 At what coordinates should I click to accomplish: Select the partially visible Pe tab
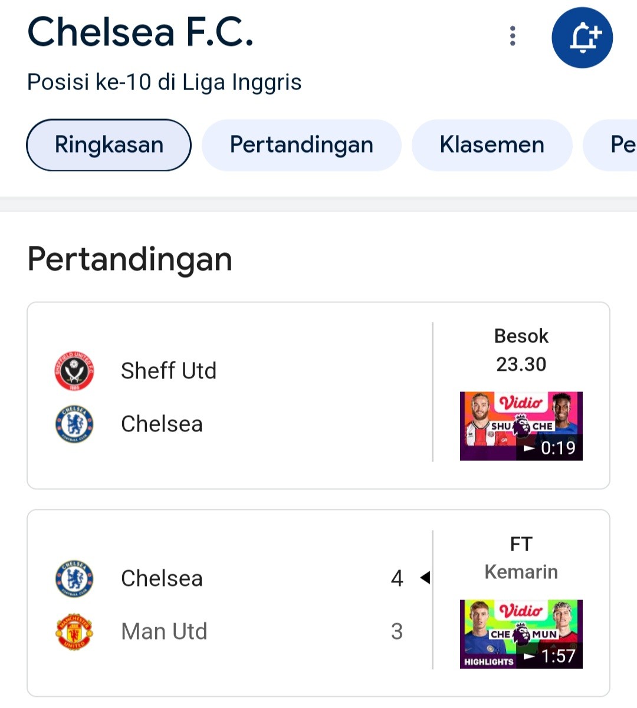[x=611, y=145]
